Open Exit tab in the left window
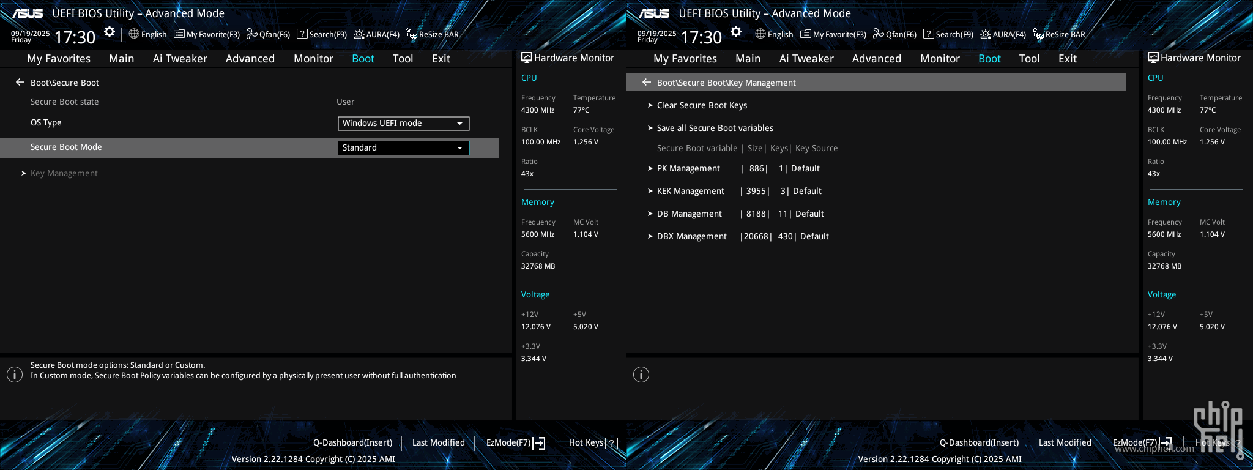This screenshot has height=470, width=1253. [x=441, y=59]
